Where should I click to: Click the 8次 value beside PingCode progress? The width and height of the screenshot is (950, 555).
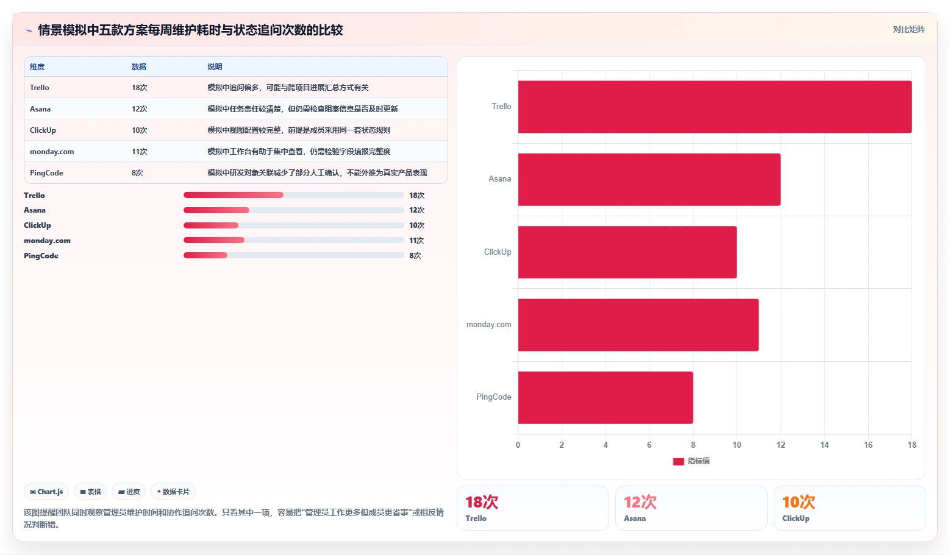click(x=415, y=256)
